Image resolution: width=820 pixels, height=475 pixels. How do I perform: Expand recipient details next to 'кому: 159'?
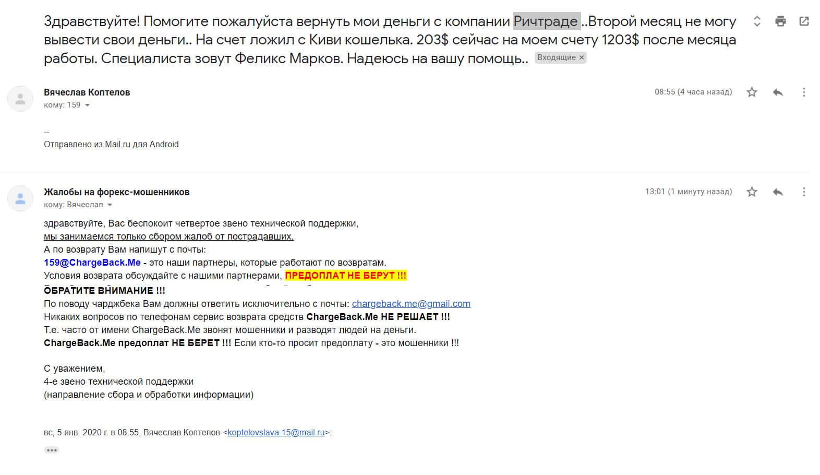(87, 105)
